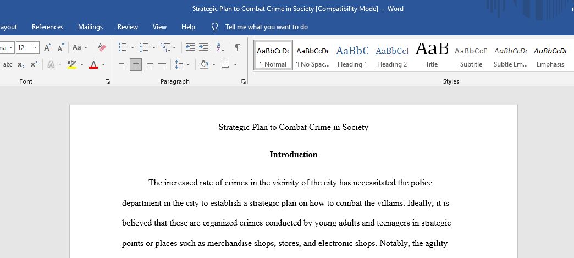Justify paragraph text
The height and width of the screenshot is (258, 574).
(162, 65)
